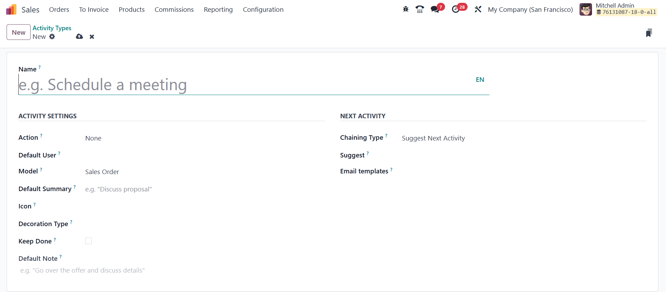Show help tooltip for Chaining Type
The image size is (666, 292).
click(x=386, y=136)
